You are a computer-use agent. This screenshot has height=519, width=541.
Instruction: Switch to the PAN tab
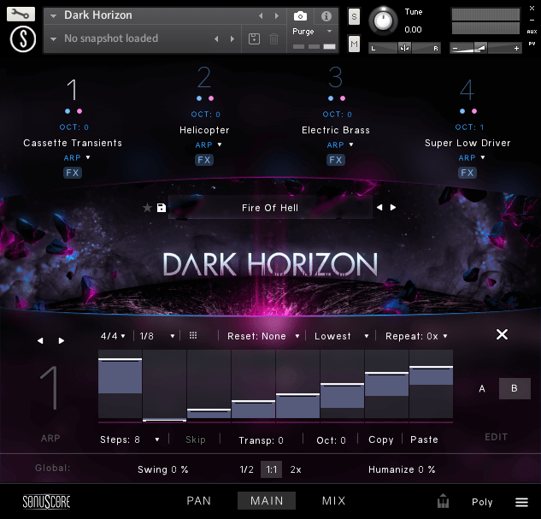199,501
